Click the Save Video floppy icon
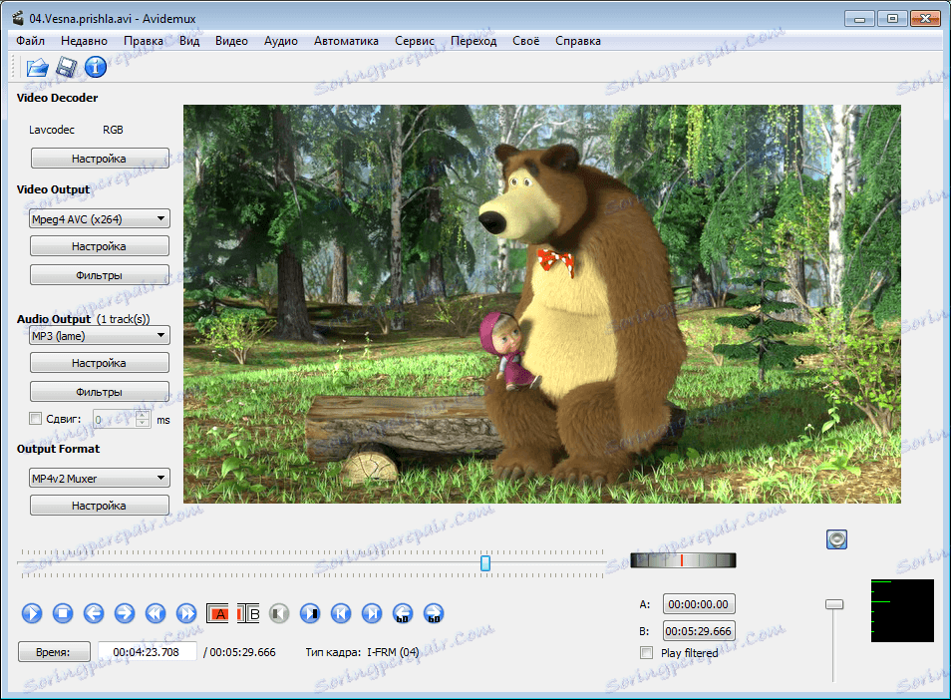Image resolution: width=951 pixels, height=700 pixels. 67,68
